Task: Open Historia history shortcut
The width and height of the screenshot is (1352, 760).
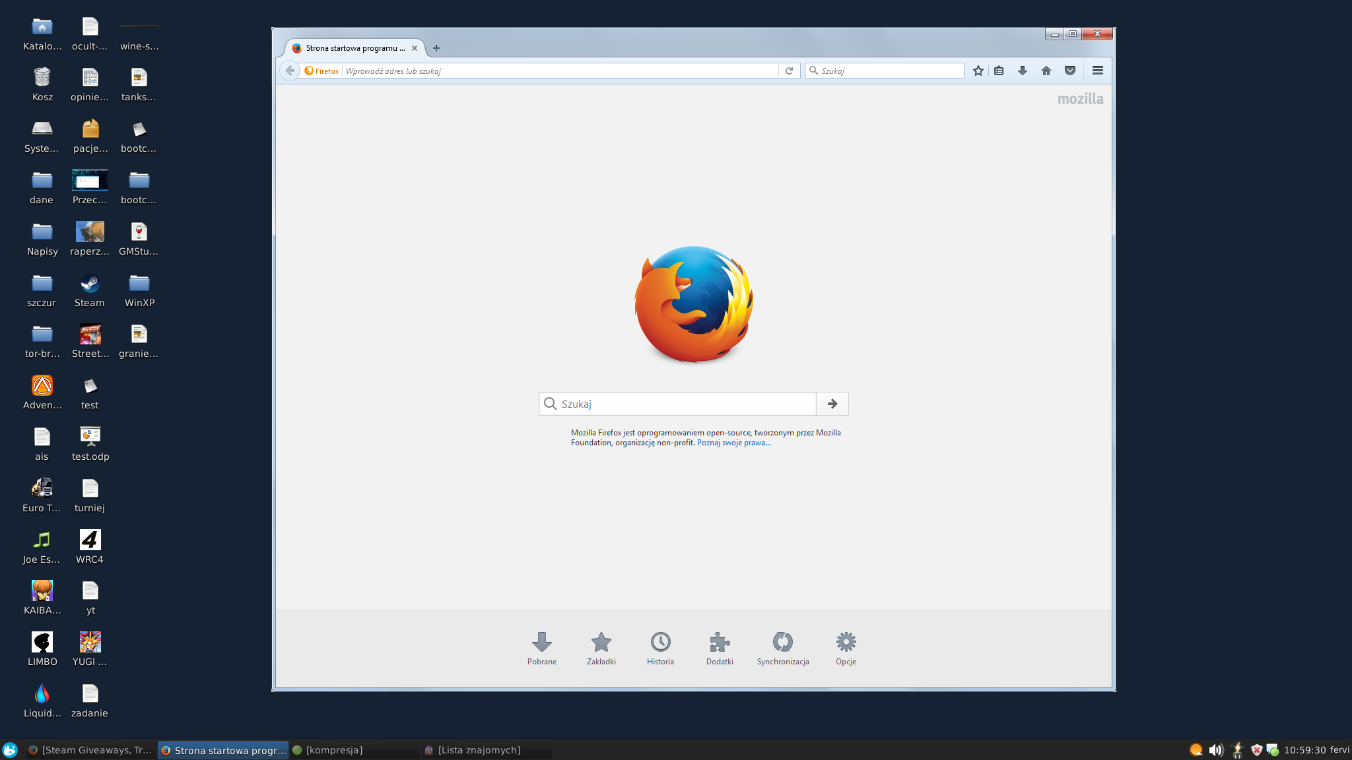Action: [660, 648]
